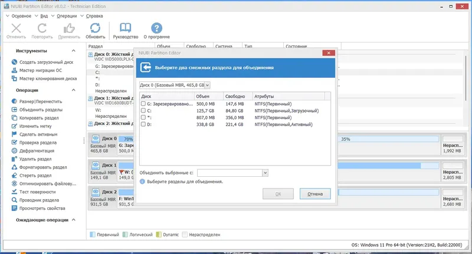The width and height of the screenshot is (472, 254).
Task: Open the О программе question mark icon
Action: coord(156,28)
